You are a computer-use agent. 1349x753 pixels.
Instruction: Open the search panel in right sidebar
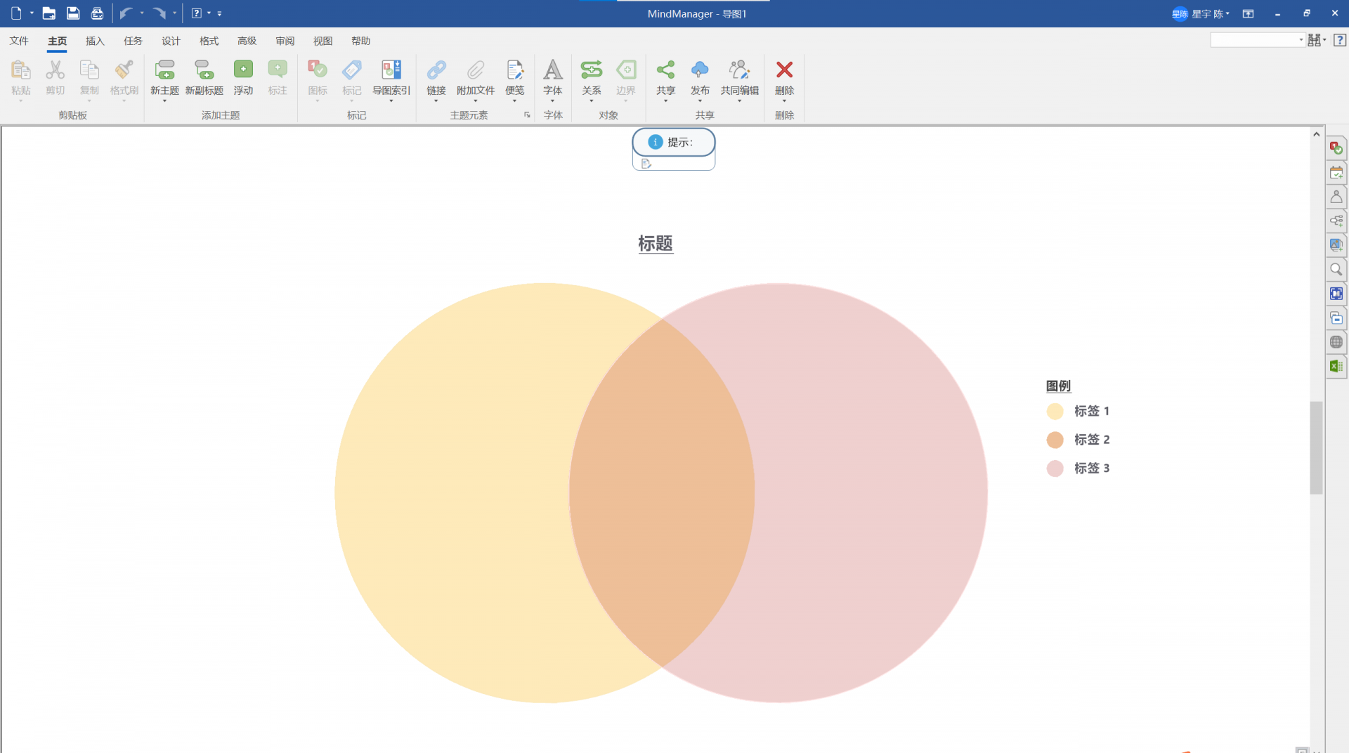point(1336,270)
